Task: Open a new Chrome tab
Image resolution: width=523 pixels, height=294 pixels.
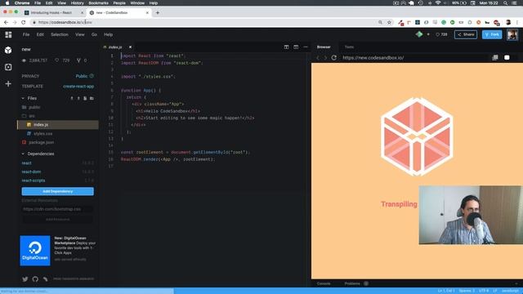Action: (x=158, y=13)
